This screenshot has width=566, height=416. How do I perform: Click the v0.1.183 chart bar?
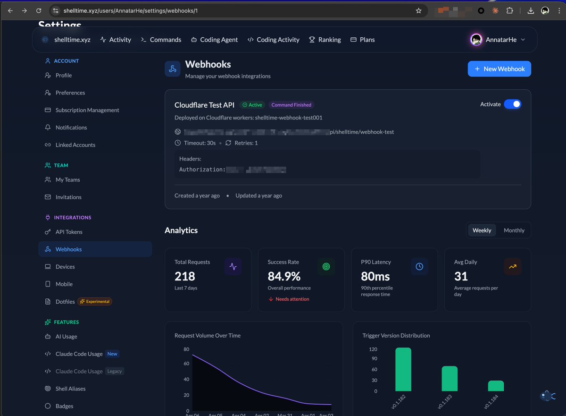(449, 379)
